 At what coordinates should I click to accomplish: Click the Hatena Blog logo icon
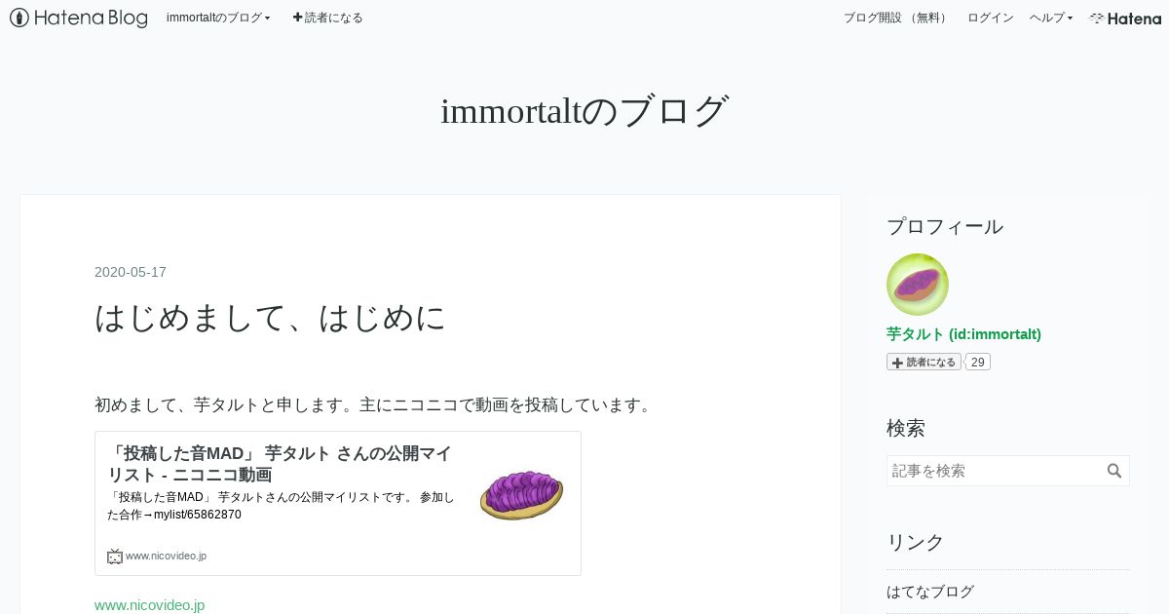tap(19, 18)
